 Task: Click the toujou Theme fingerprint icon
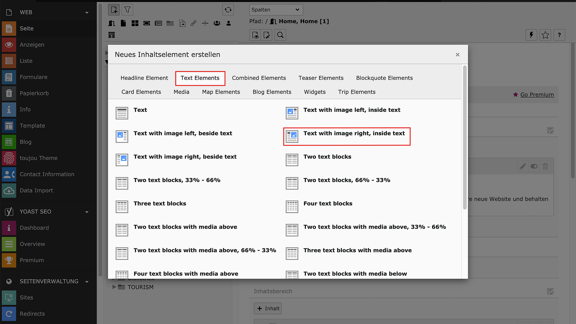coord(9,158)
